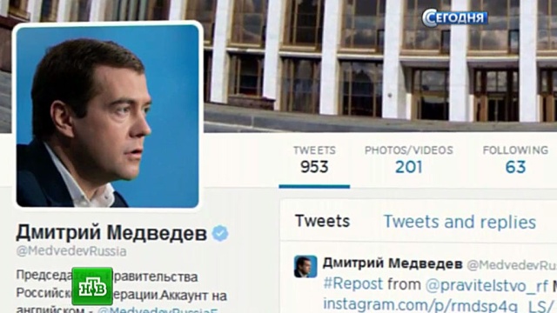Switch to the Tweets and replies tab
Screen dimensions: 557x313
[x=460, y=222]
